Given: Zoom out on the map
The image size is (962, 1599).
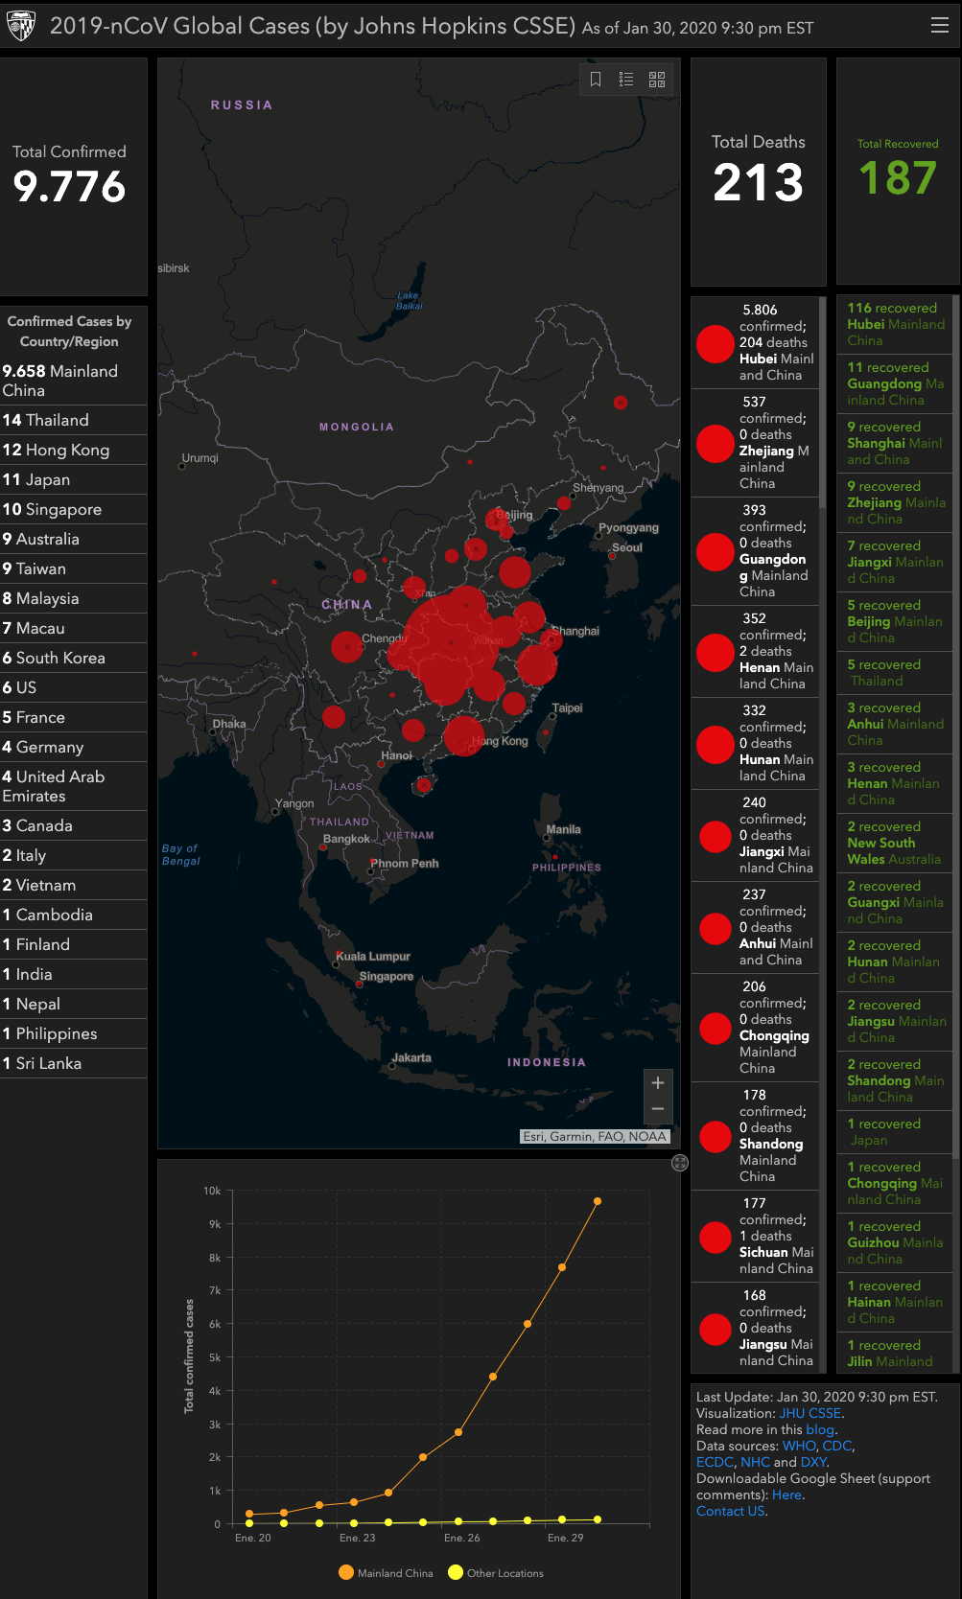Looking at the screenshot, I should coord(658,1109).
